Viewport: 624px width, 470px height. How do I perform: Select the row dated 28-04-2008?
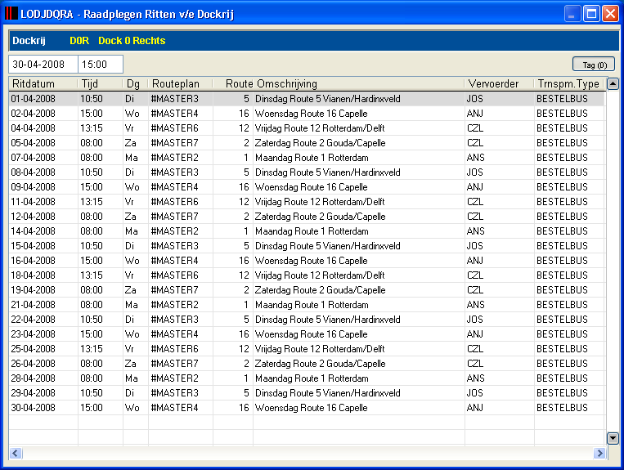tap(307, 378)
